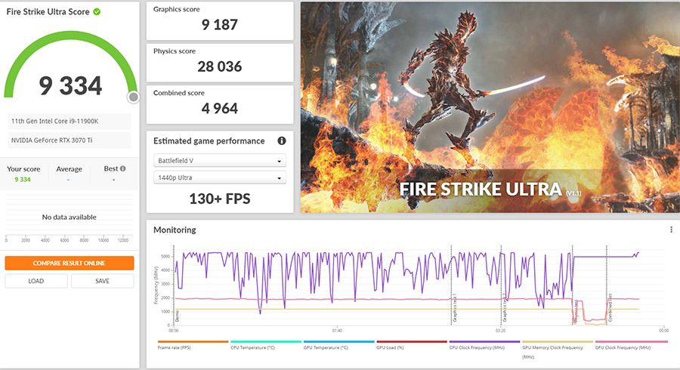Click the Fire Strike Ultra artwork thumbnail
This screenshot has height=370, width=680.
coord(490,107)
